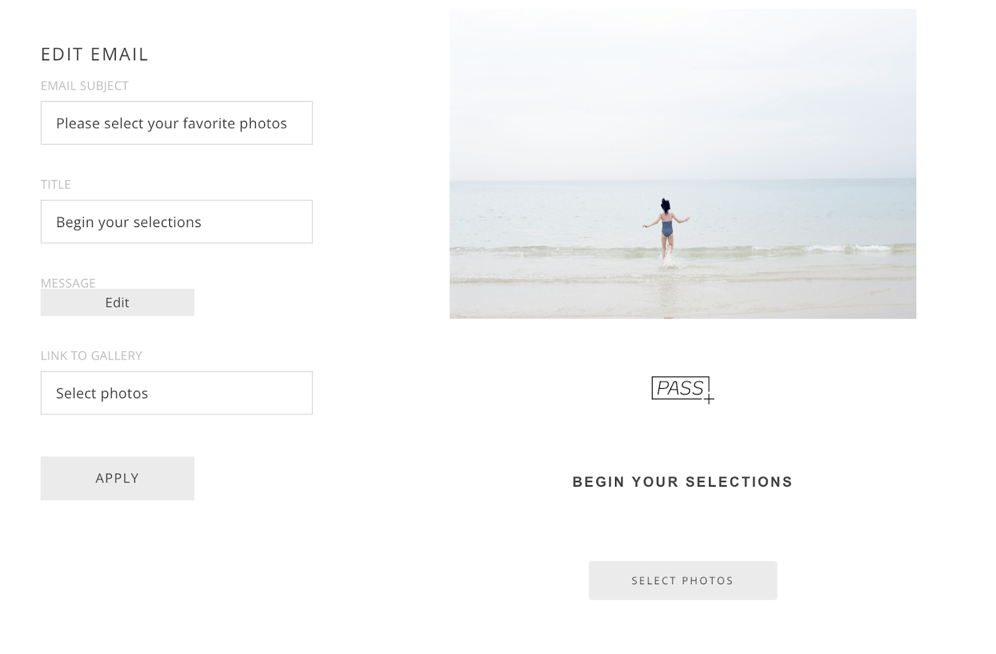
Task: Click the EMAIL SUBJECT label
Action: [85, 86]
